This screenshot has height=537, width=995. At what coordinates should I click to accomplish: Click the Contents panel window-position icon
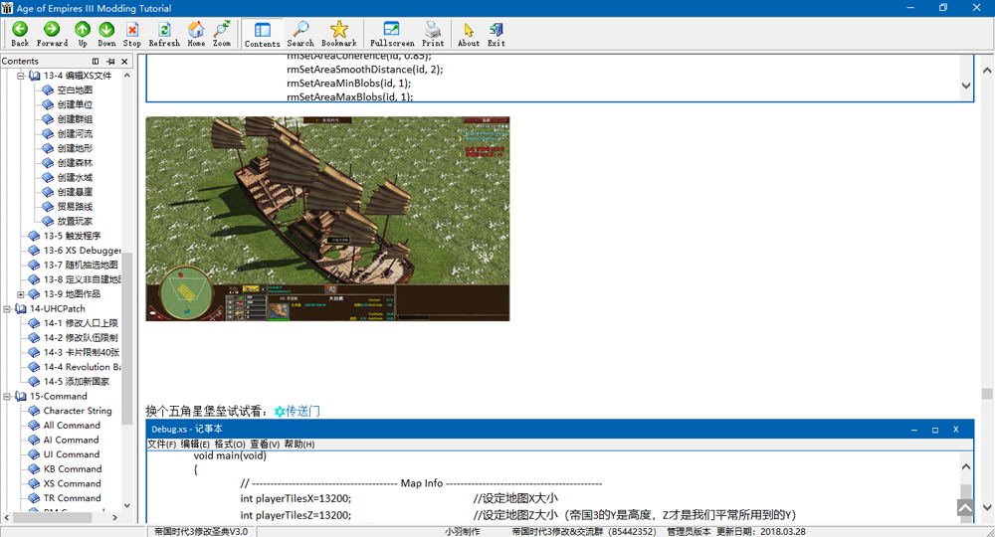pos(96,62)
